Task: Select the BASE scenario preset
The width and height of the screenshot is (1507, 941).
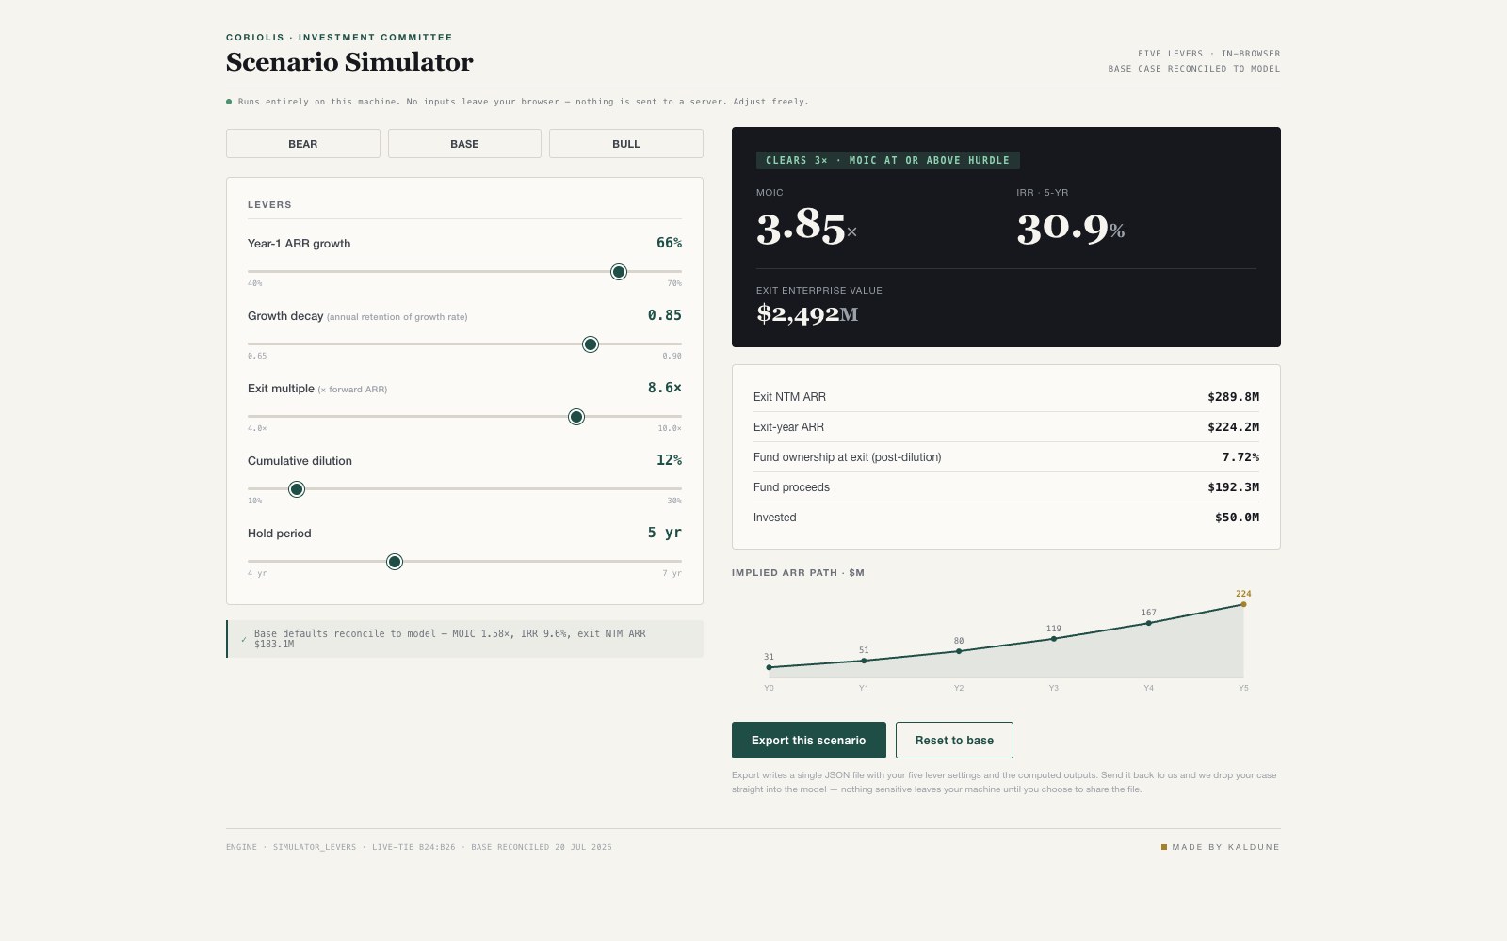Action: 464,144
